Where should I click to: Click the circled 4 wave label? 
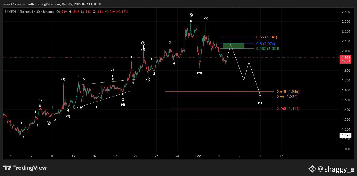[x=148, y=80]
